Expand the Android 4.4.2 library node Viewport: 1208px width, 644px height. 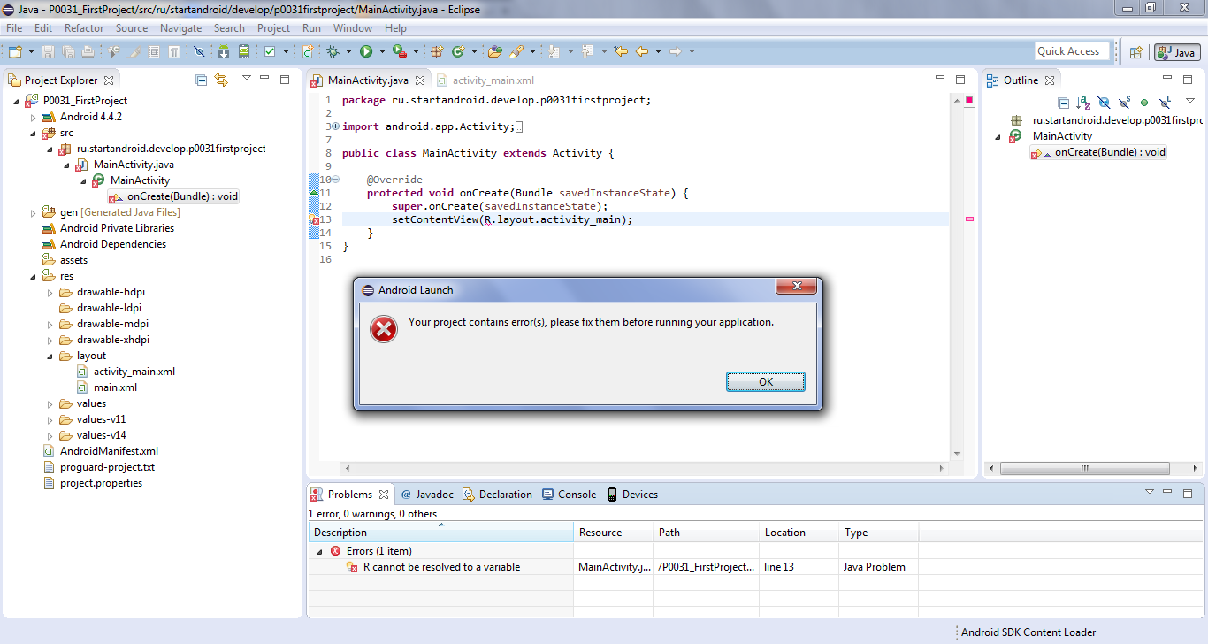tap(34, 117)
